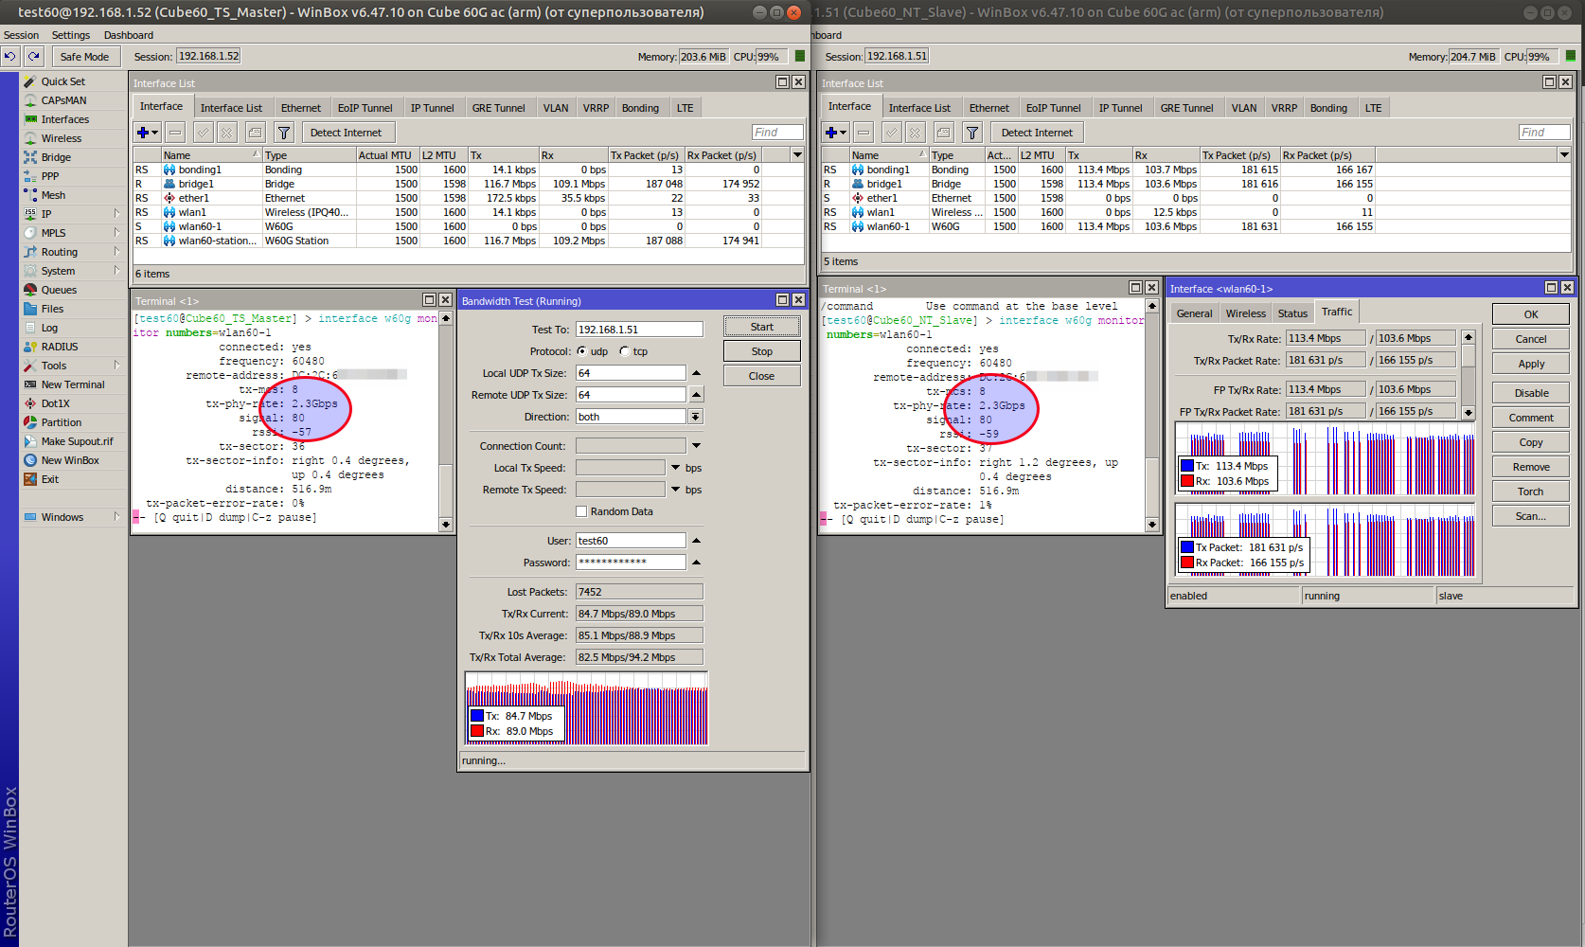Collapse the Password field arrow
Viewport: 1585px width, 947px height.
696,563
